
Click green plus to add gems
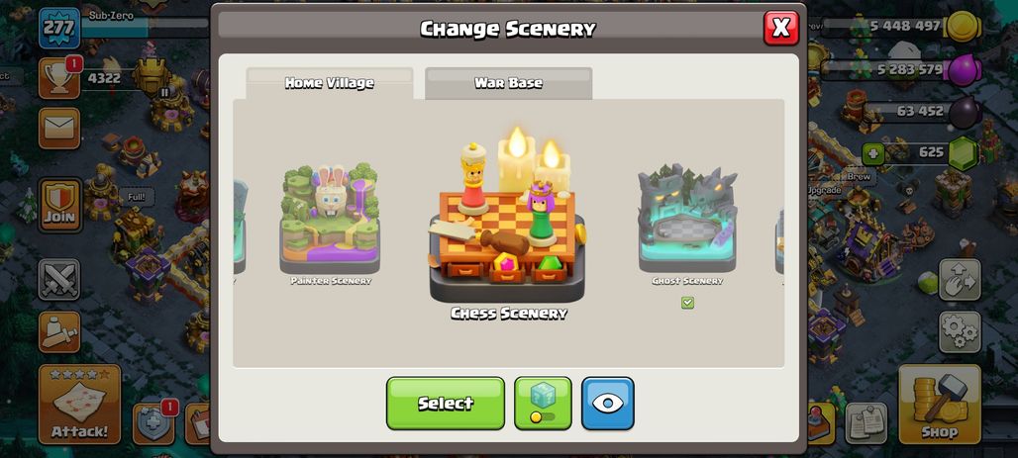pyautogui.click(x=873, y=153)
